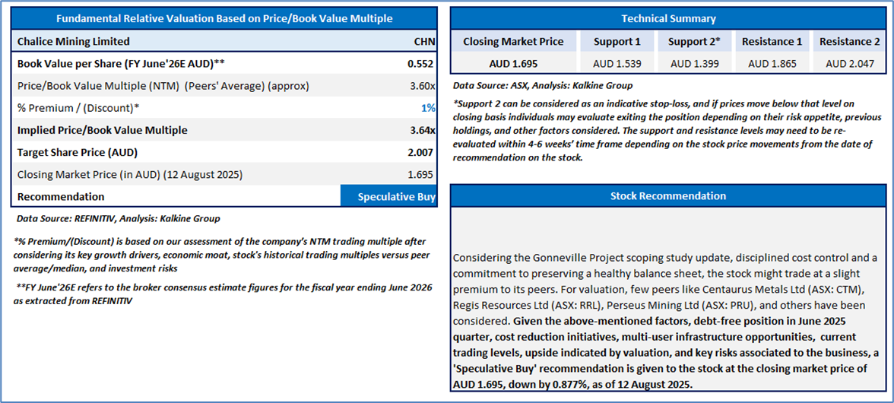The width and height of the screenshot is (894, 403).
Task: Click the Stock Recommendation header bar
Action: point(668,196)
